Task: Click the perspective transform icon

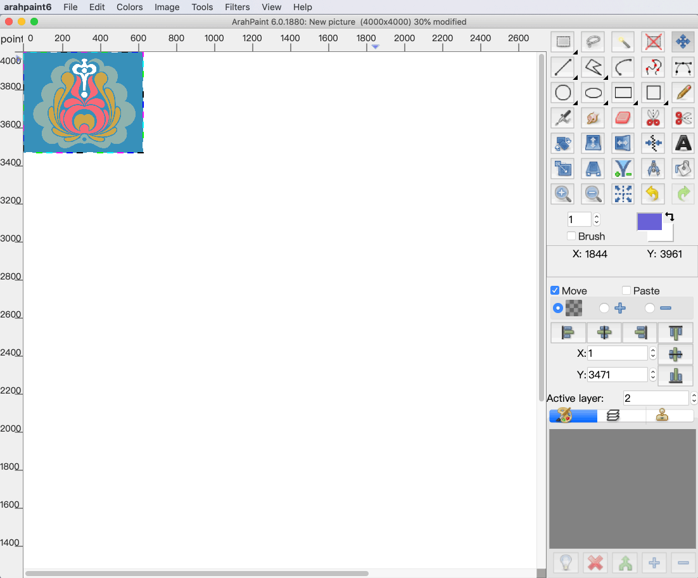Action: coord(593,169)
